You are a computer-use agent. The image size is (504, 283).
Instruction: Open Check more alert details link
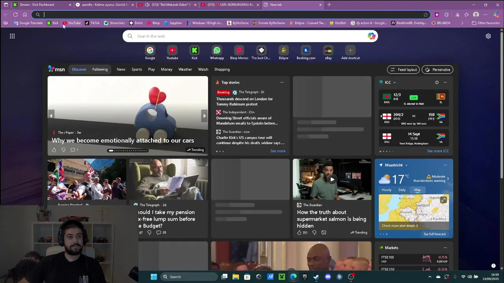coord(400,226)
